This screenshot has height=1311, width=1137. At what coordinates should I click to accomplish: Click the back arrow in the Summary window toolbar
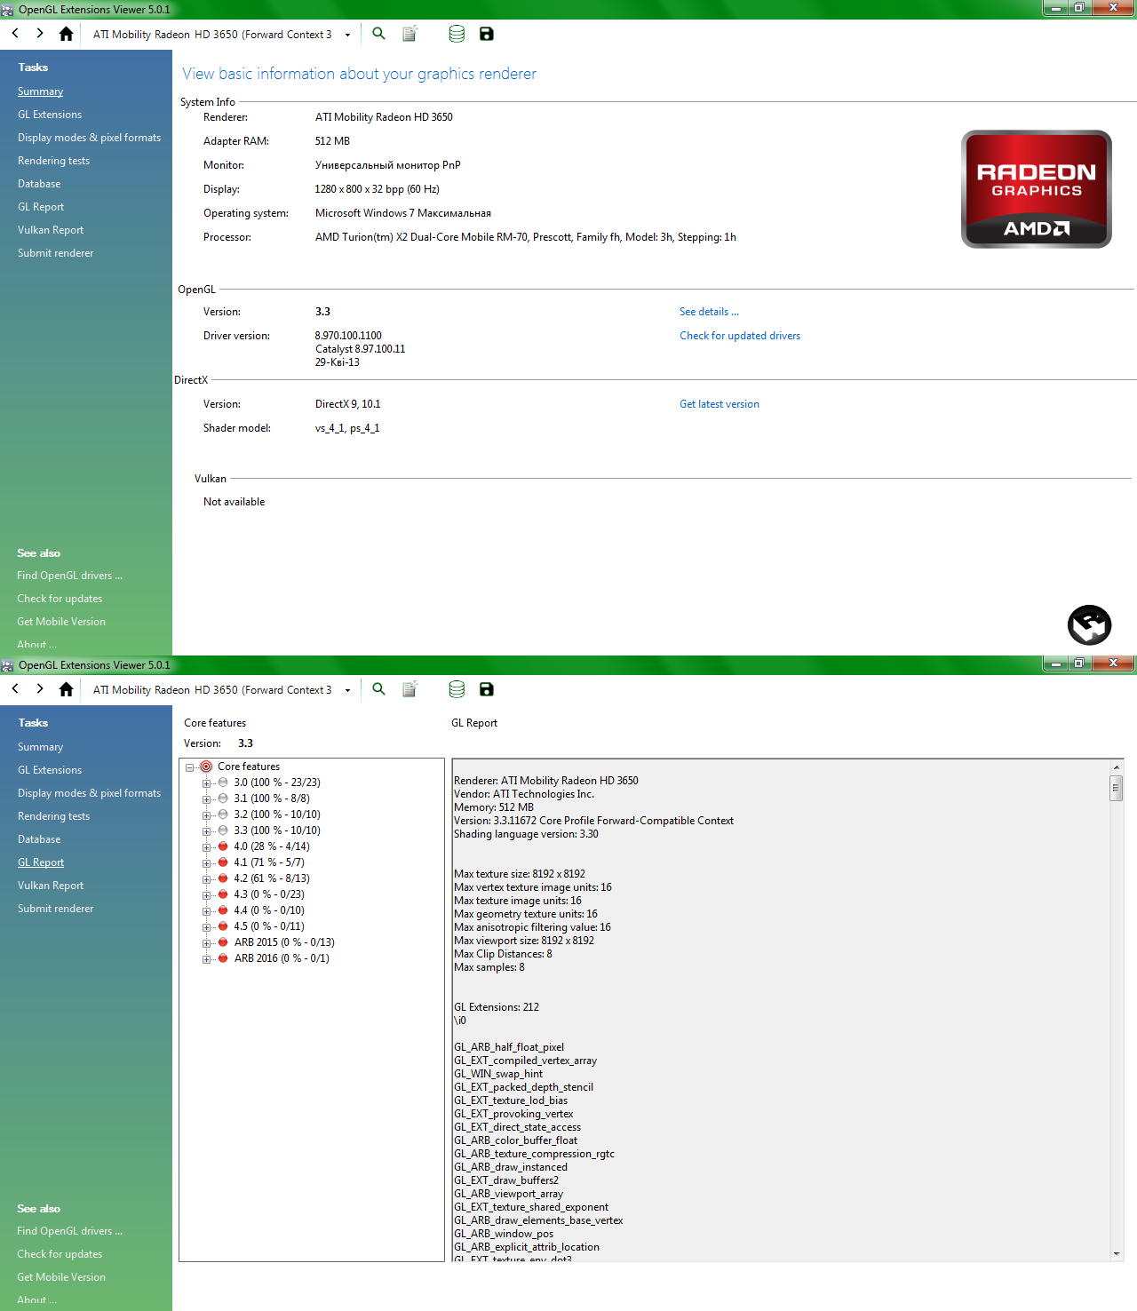pos(15,34)
